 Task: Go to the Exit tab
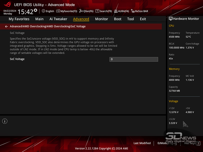point(143,19)
